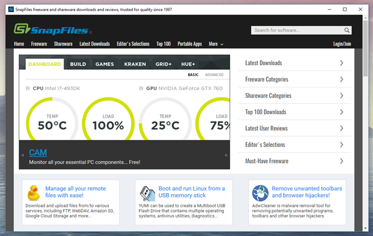Viewport: 373px width, 236px height.
Task: Click the CPU info icon
Action: coord(27,89)
